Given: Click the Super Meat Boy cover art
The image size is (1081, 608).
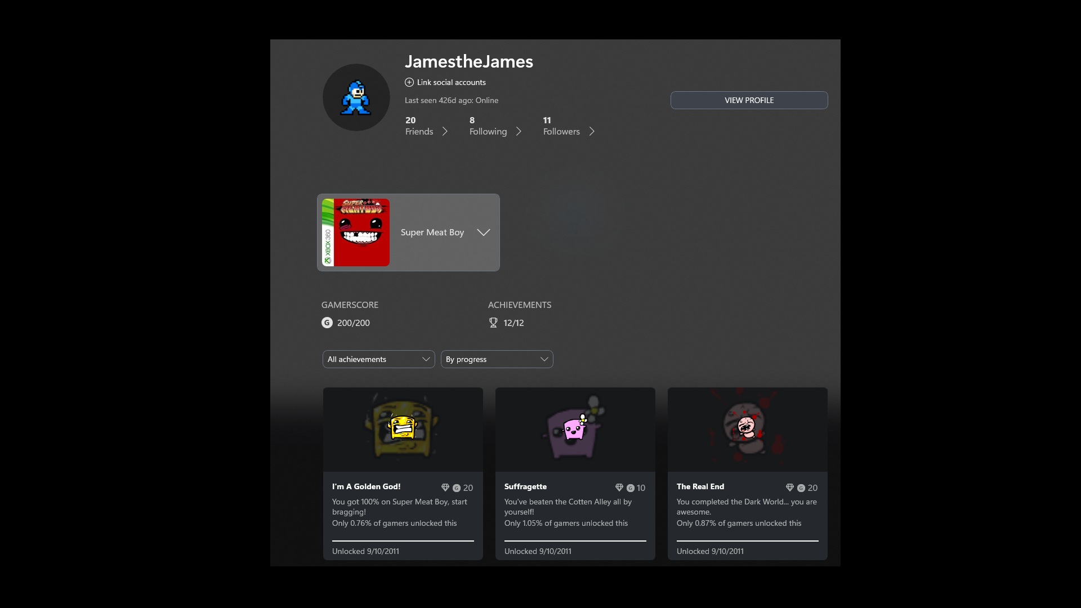Looking at the screenshot, I should 356,233.
